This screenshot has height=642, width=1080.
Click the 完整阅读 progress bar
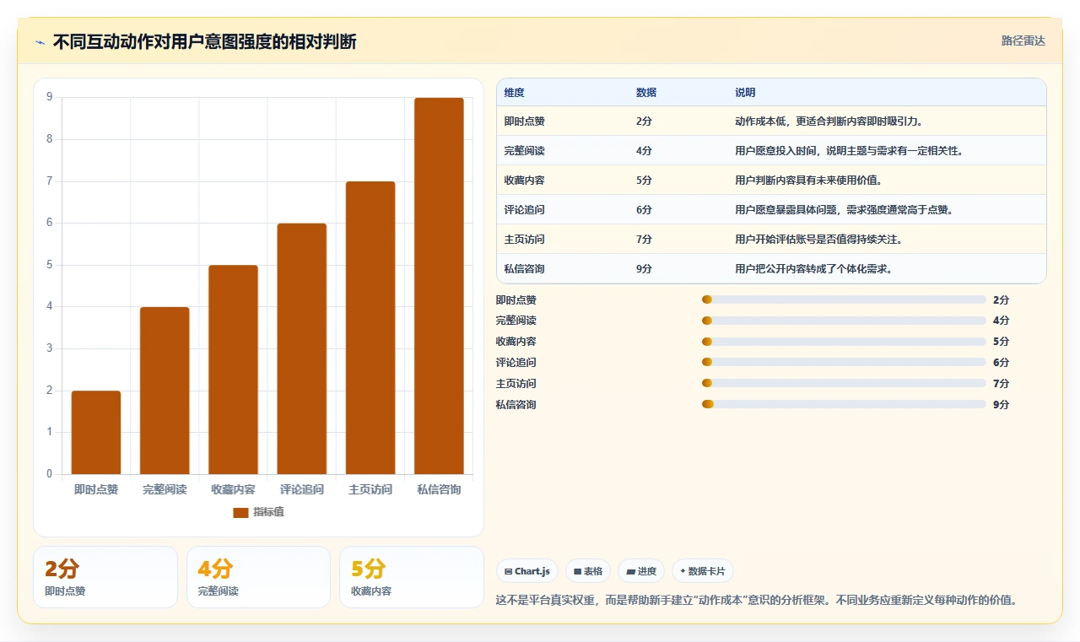coord(844,321)
